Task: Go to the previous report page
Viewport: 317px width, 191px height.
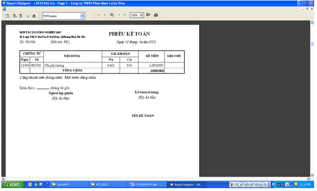Action: click(x=105, y=15)
